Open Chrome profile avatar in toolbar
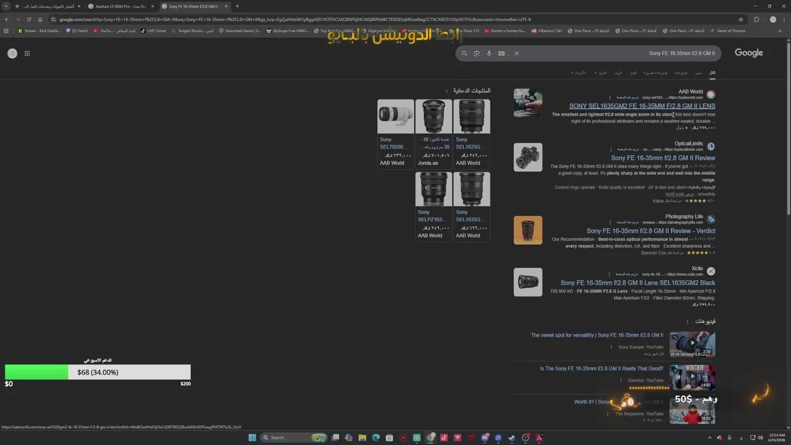 coord(772,19)
